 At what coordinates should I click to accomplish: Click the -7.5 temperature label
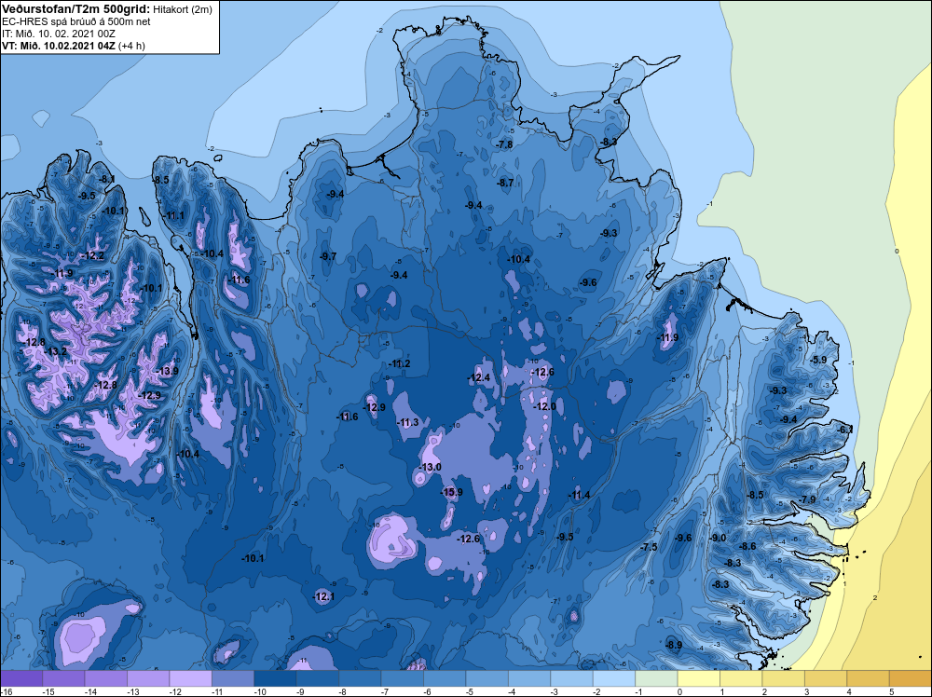coord(649,547)
